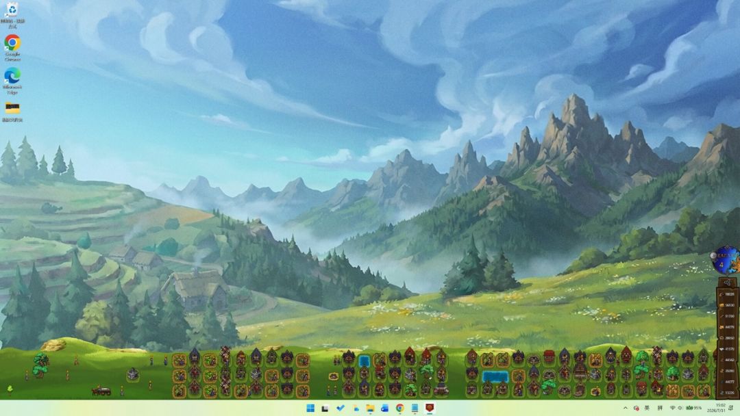The image size is (740, 416).
Task: Click the blue planet orb showing 4
Action: (x=725, y=261)
